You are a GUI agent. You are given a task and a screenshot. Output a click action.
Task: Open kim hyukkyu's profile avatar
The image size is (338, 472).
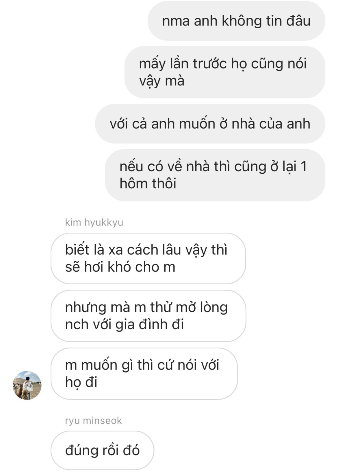27,385
